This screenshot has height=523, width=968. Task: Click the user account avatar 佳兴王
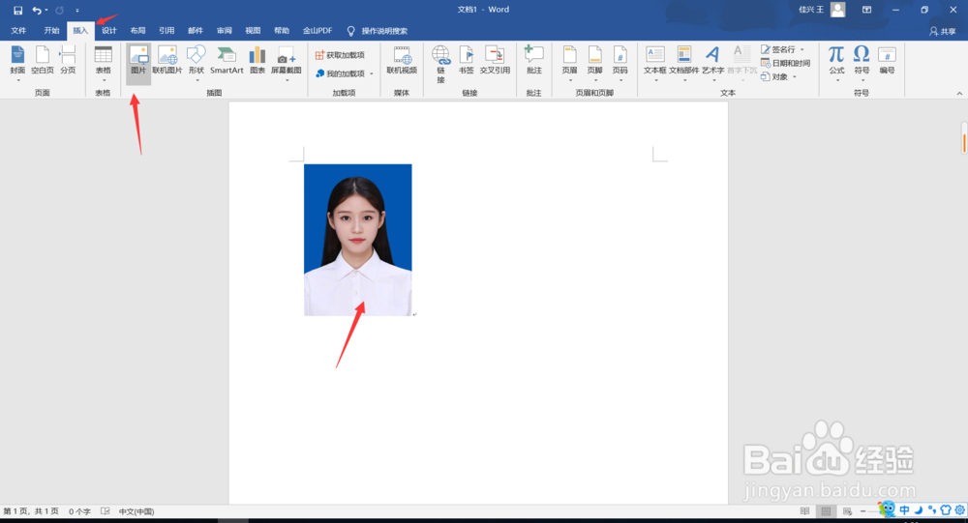pyautogui.click(x=838, y=10)
